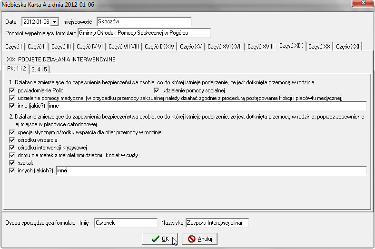Switch to the Część II tab

pos(37,46)
